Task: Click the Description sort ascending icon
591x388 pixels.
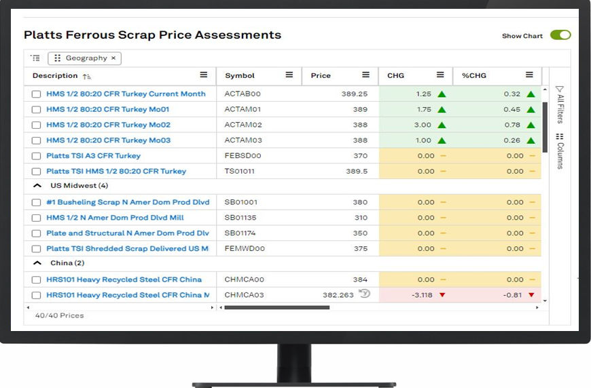Action: [x=87, y=77]
